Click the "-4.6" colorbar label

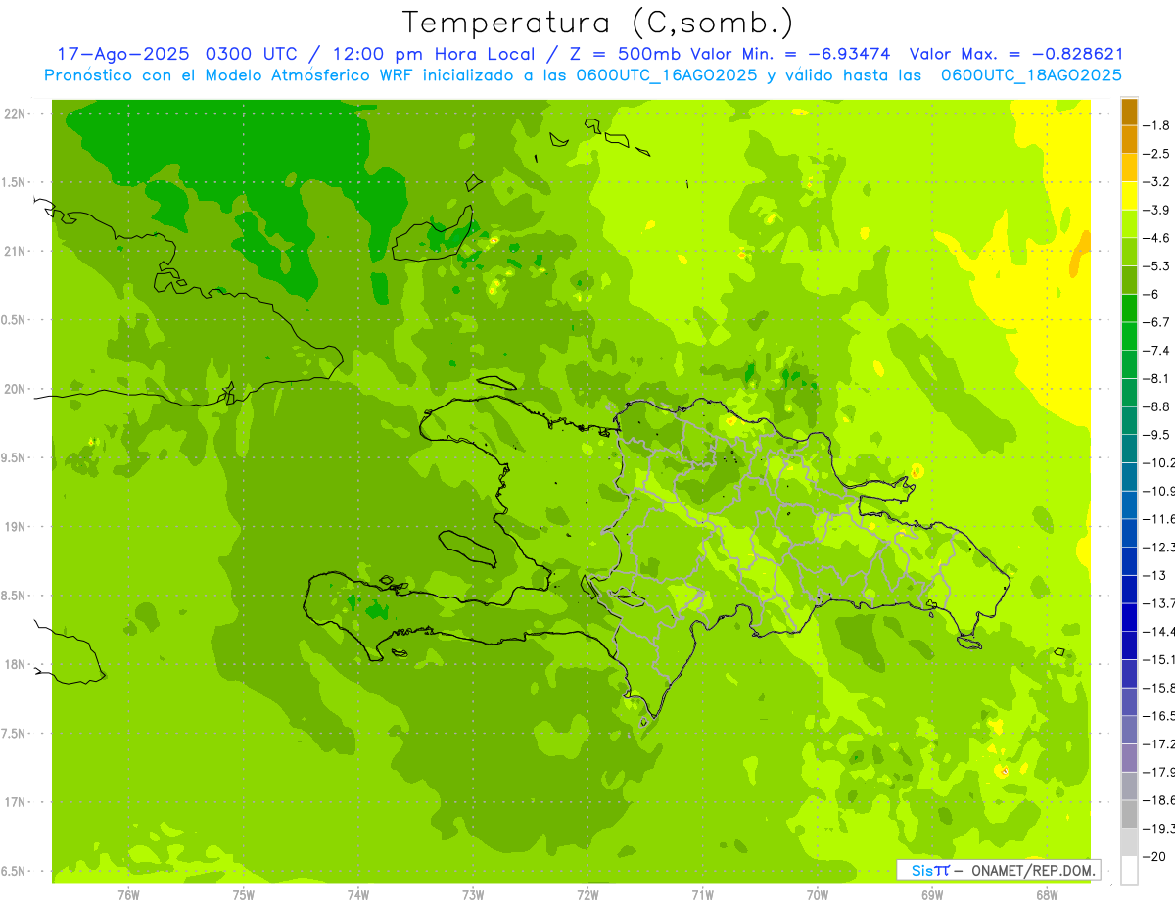[x=1158, y=238]
